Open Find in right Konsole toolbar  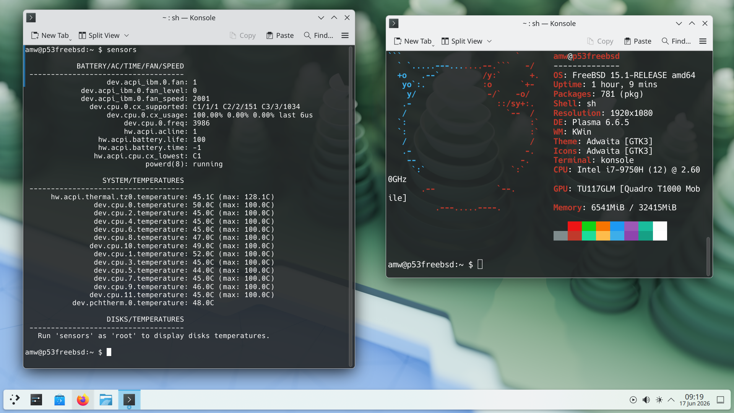click(676, 41)
